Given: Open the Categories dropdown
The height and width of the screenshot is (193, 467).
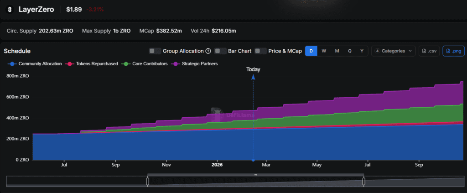Looking at the screenshot, I should 393,51.
